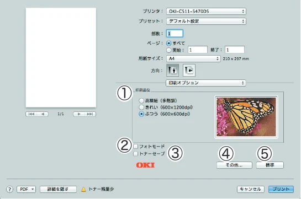The width and height of the screenshot is (301, 199).
Task: Click the blank page preview
Action: click(x=61, y=57)
